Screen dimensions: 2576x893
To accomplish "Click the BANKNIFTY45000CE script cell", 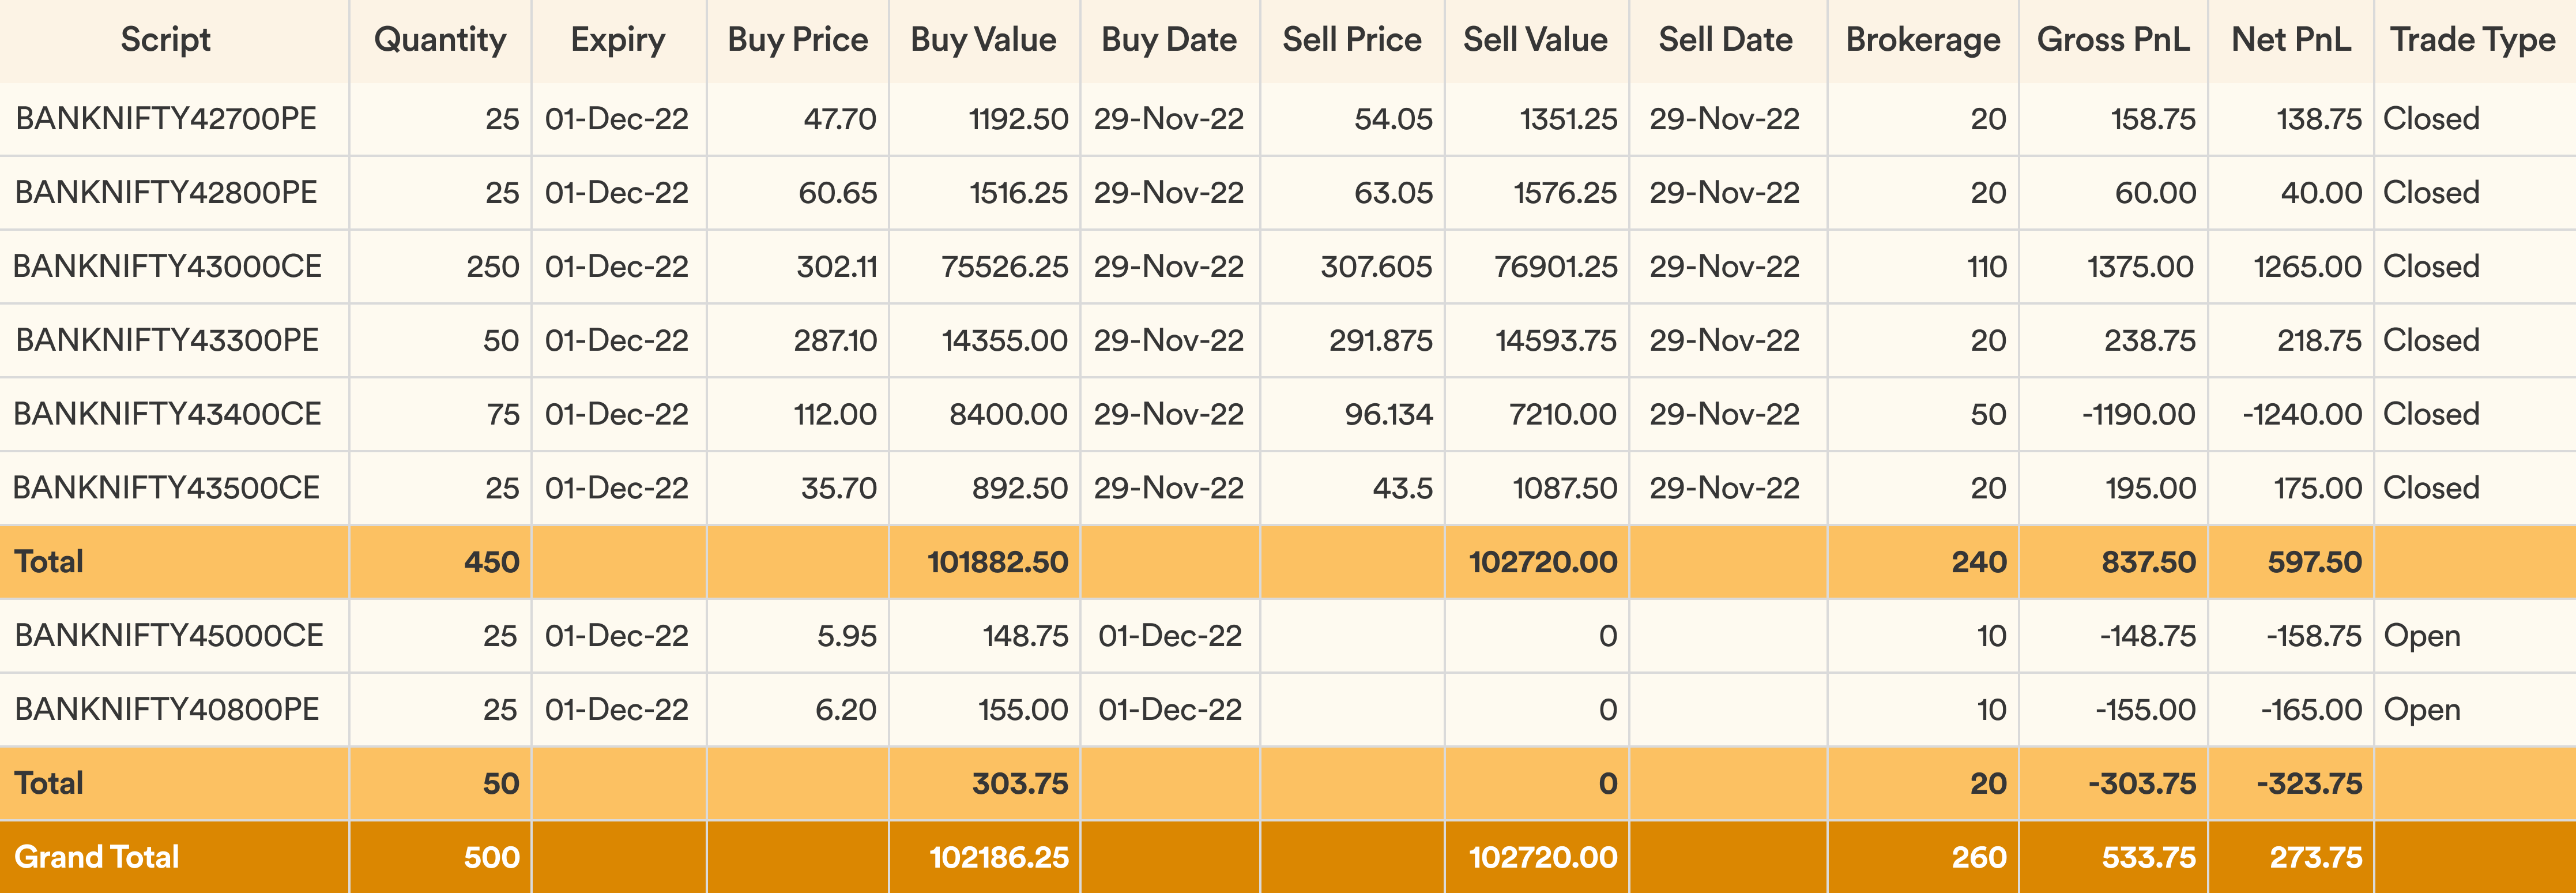I will [169, 636].
